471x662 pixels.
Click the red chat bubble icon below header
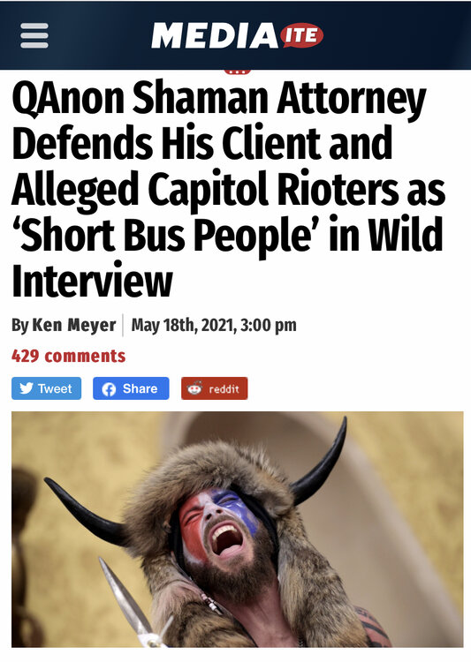pos(237,71)
